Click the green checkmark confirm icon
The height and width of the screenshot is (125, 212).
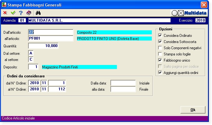pyautogui.click(x=13, y=13)
